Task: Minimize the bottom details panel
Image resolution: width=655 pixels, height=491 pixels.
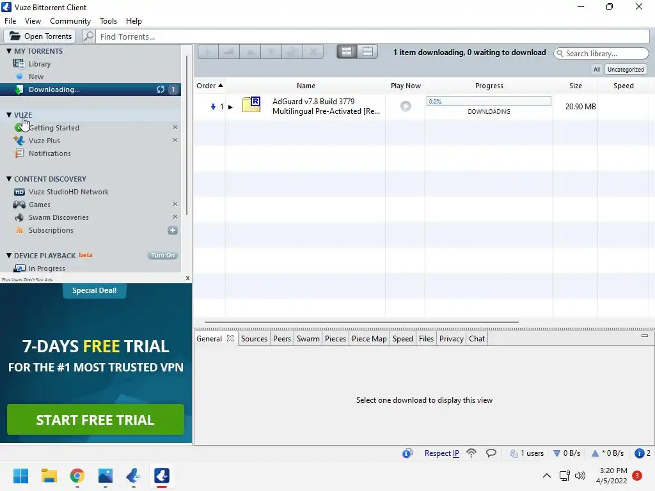Action: (645, 336)
